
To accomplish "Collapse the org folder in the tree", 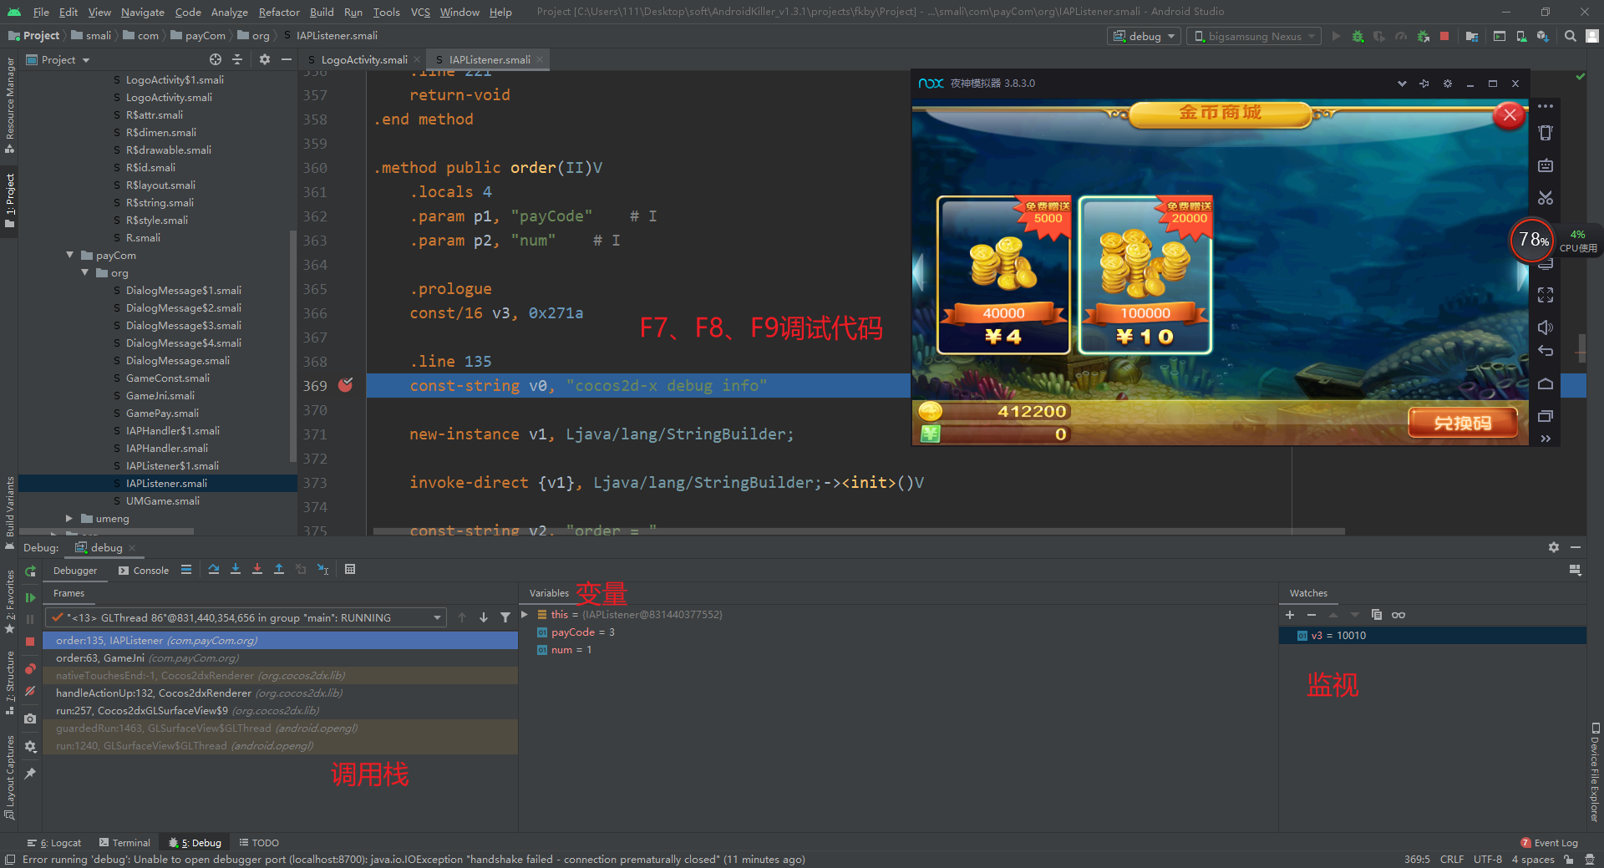I will [85, 272].
